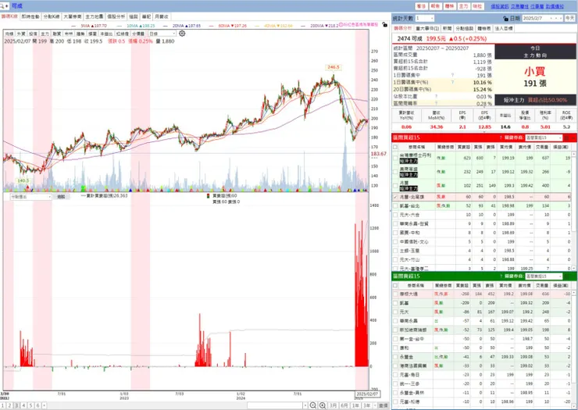Check the 元大-六合 buyer row
Image resolution: width=578 pixels, height=410 pixels.
pos(395,215)
